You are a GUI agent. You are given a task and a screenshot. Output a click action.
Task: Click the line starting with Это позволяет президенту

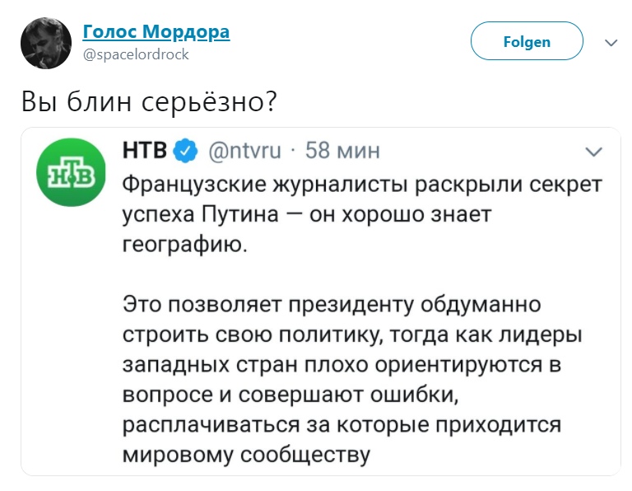332,306
